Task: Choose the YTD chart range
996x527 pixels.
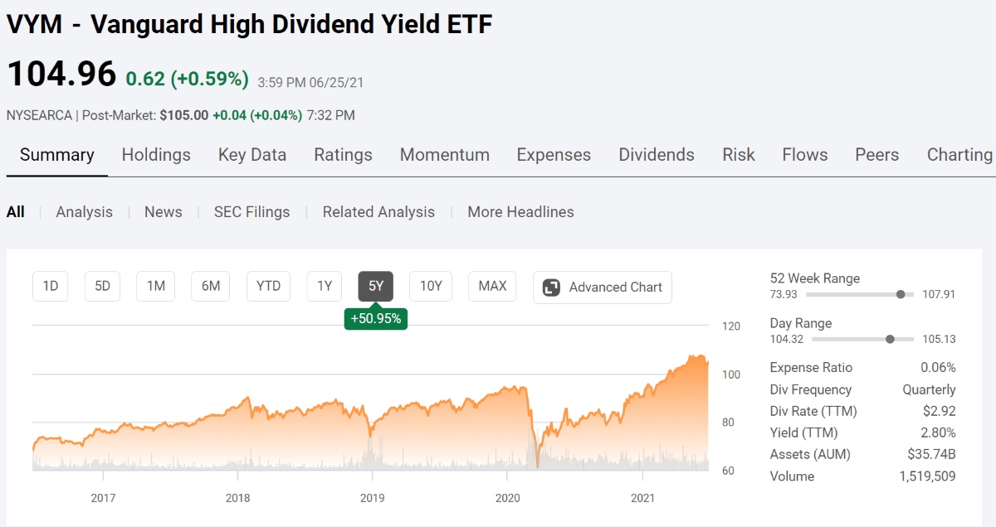Action: 268,286
